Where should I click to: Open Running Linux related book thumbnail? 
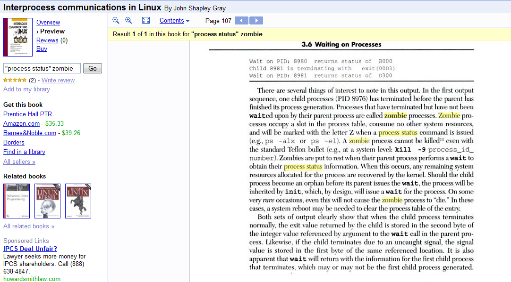click(78, 201)
